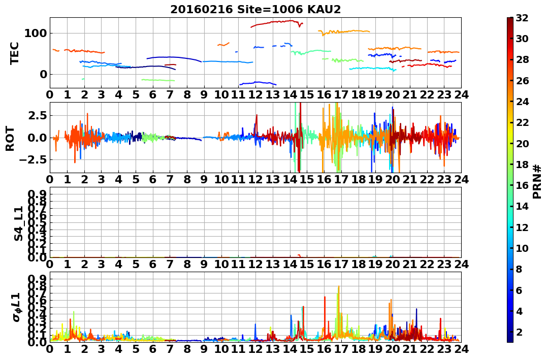Click y-axis tick −2.5 on ROT panel
This screenshot has width=547, height=360.
pos(32,160)
